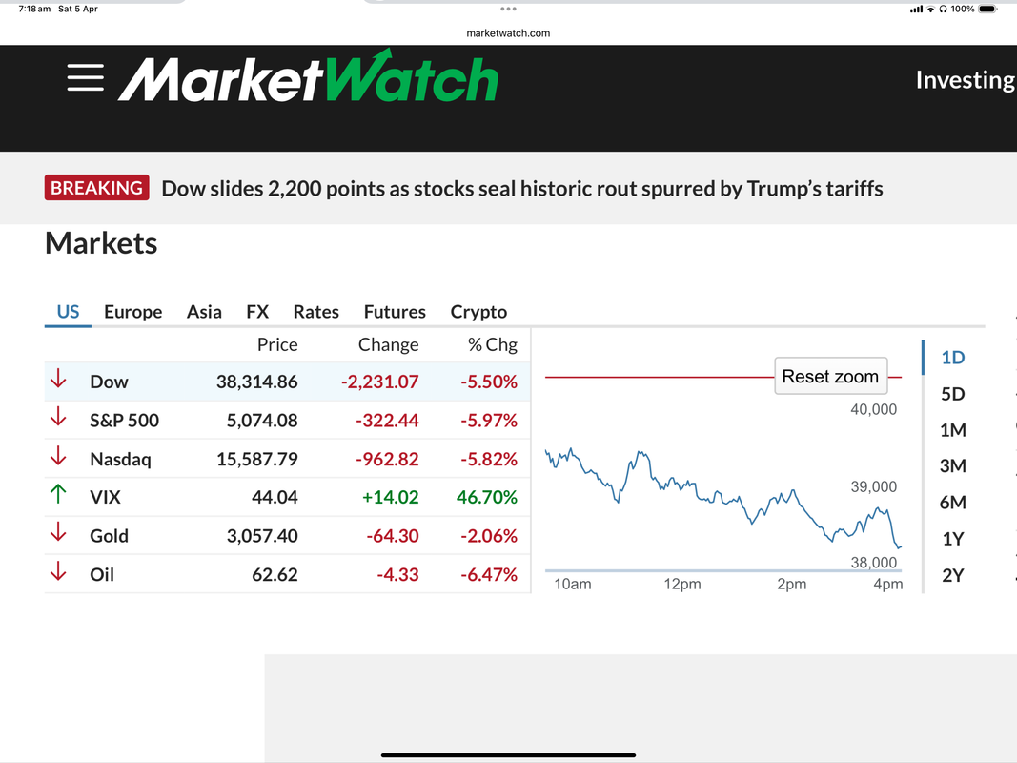
Task: Click the Oil percent change -6.47%
Action: (x=489, y=575)
